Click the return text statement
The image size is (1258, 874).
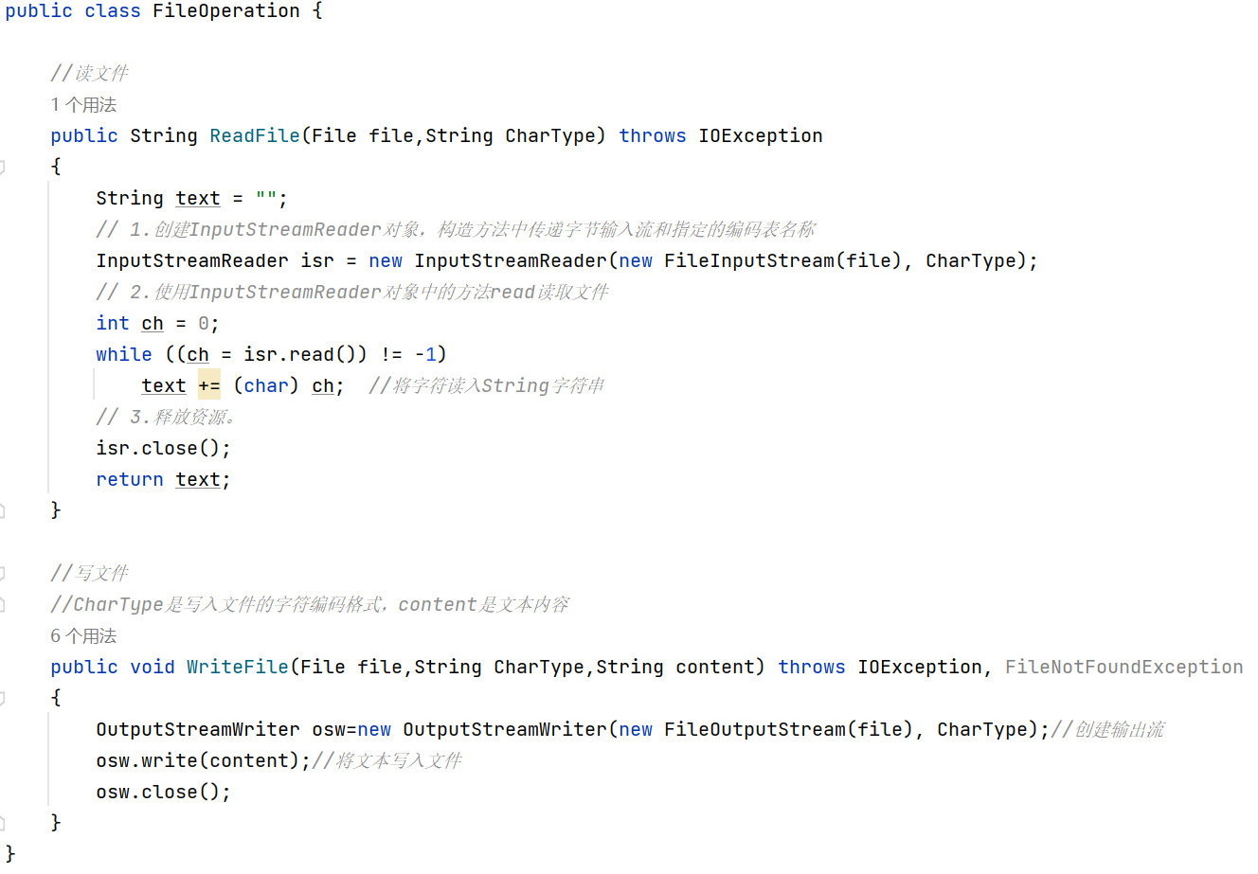click(159, 479)
